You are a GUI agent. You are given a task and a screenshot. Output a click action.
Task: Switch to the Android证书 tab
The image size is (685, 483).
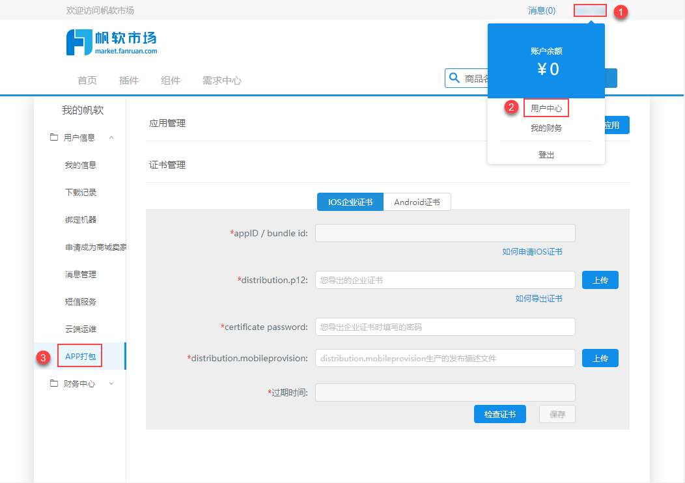click(417, 202)
